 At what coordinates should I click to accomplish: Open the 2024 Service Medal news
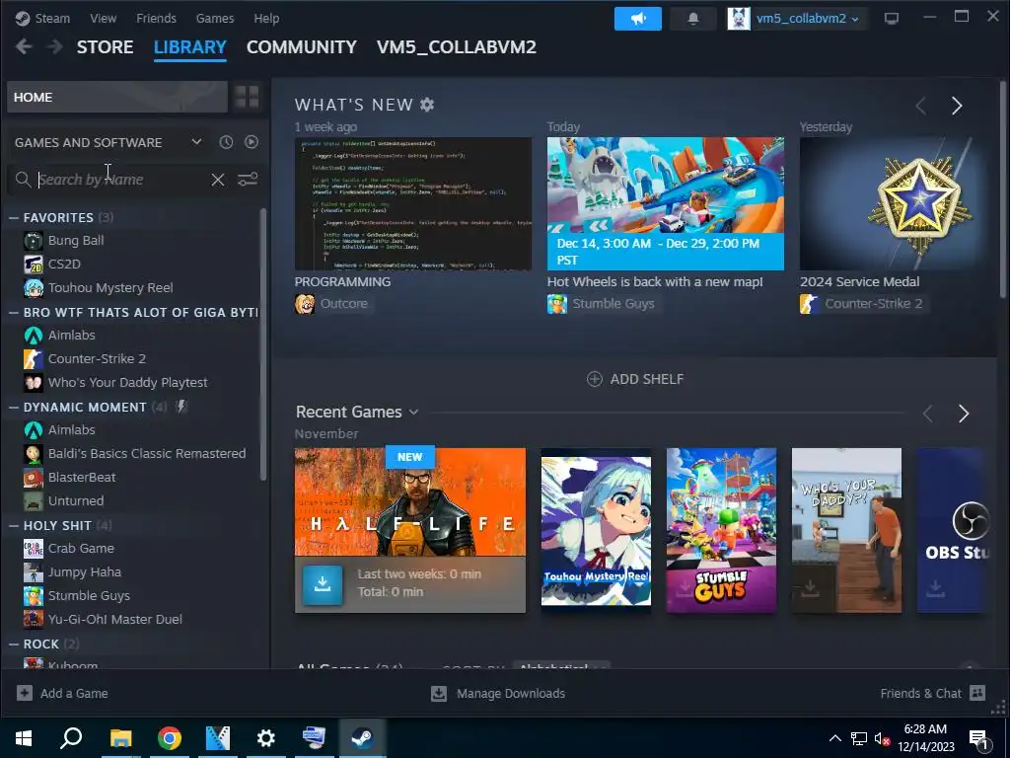896,203
